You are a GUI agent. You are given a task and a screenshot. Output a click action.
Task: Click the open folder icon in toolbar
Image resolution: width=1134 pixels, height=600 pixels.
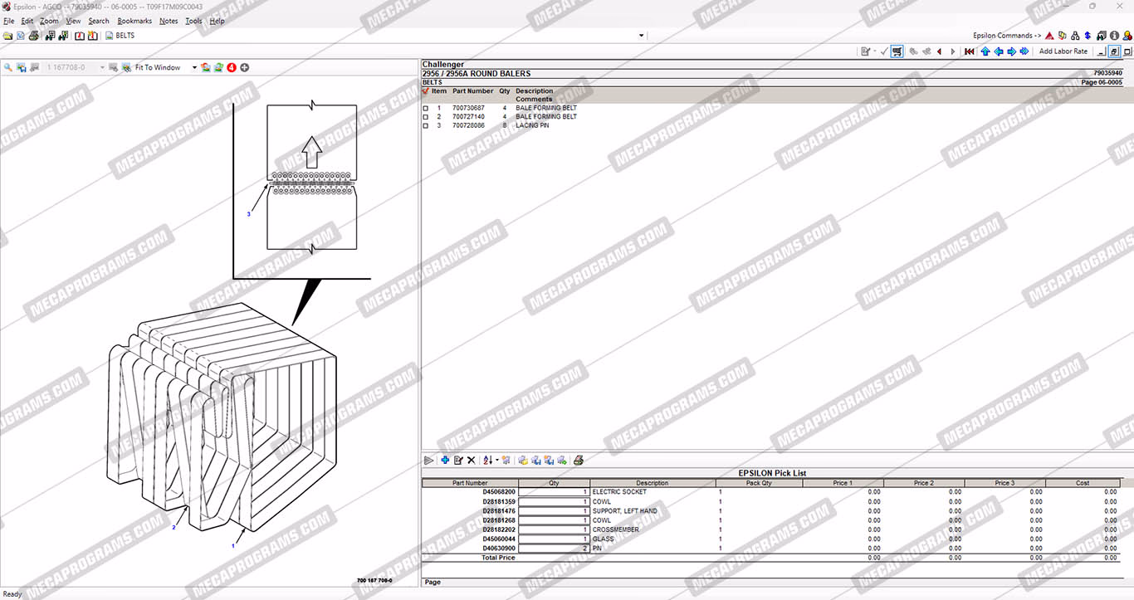pyautogui.click(x=7, y=36)
